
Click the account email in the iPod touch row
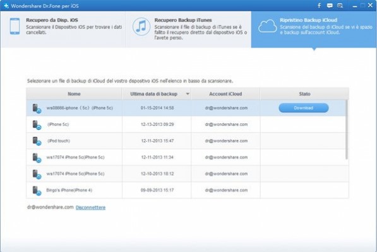tap(226, 140)
